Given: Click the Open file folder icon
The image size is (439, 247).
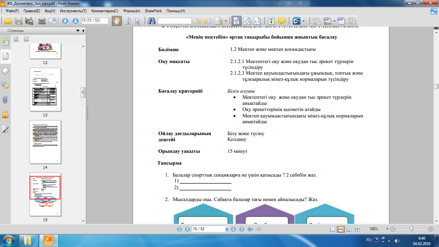Looking at the screenshot, I should 8,21.
